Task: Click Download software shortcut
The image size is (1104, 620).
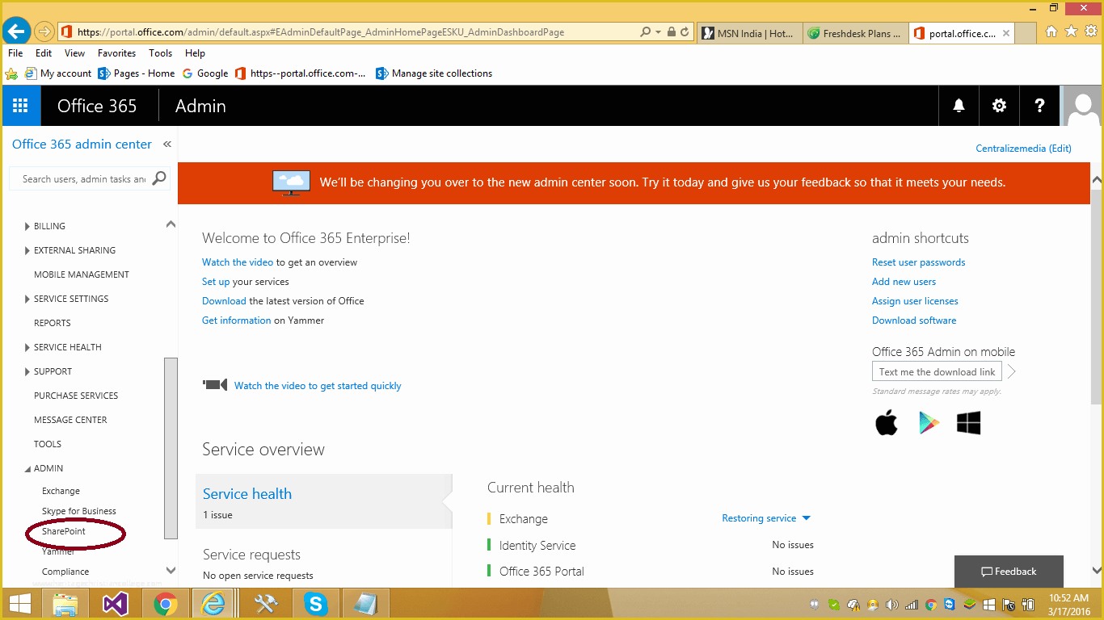Action: (914, 320)
